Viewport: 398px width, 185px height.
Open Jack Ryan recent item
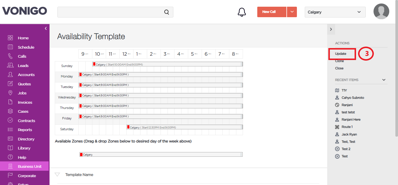(346, 134)
